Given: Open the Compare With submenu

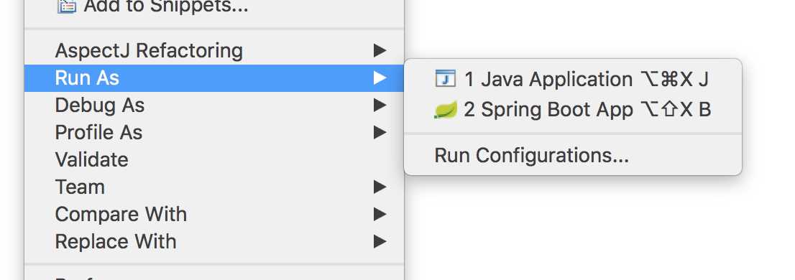Looking at the screenshot, I should point(214,215).
